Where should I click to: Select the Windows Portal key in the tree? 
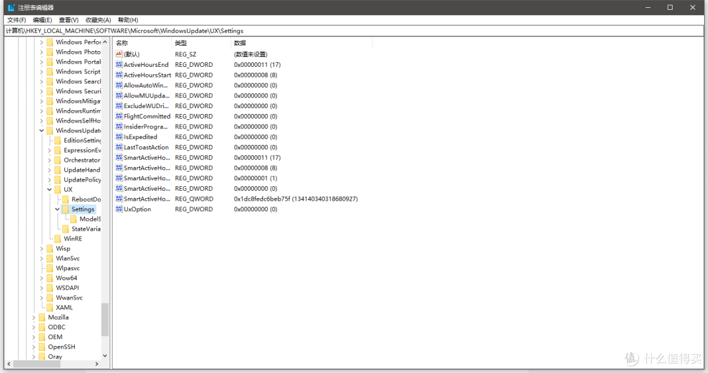pyautogui.click(x=78, y=62)
